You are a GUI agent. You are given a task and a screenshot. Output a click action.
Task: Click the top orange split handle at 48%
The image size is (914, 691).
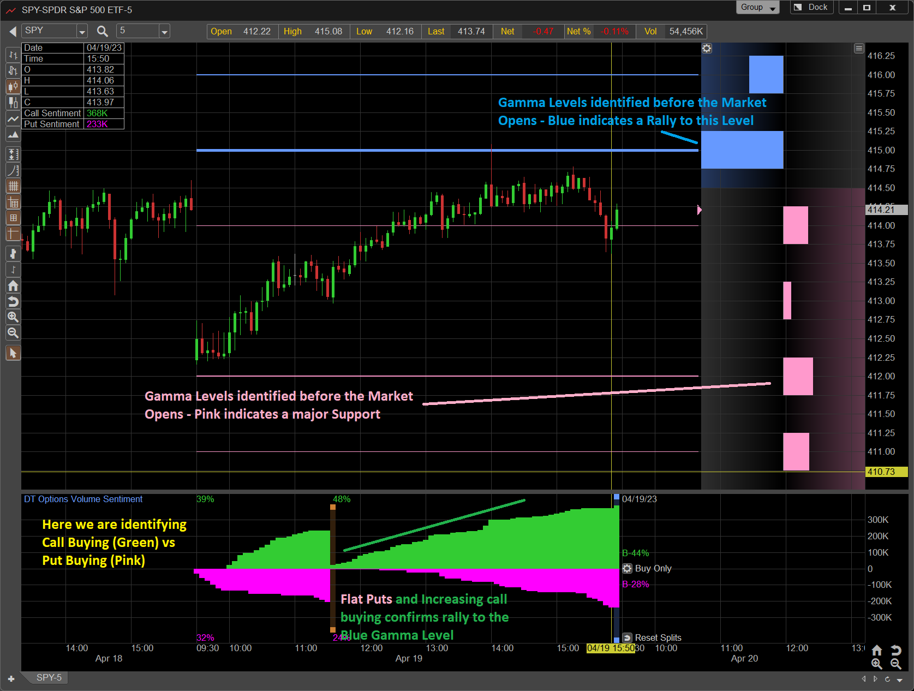pyautogui.click(x=333, y=507)
